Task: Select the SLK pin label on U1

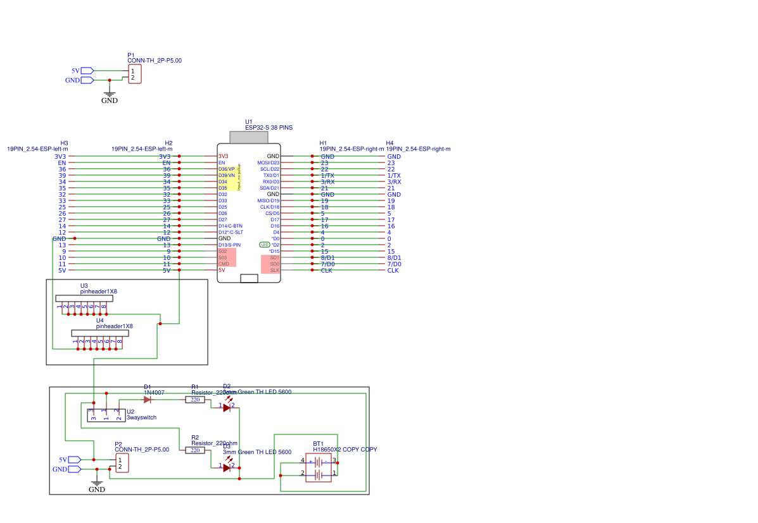Action: [275, 271]
